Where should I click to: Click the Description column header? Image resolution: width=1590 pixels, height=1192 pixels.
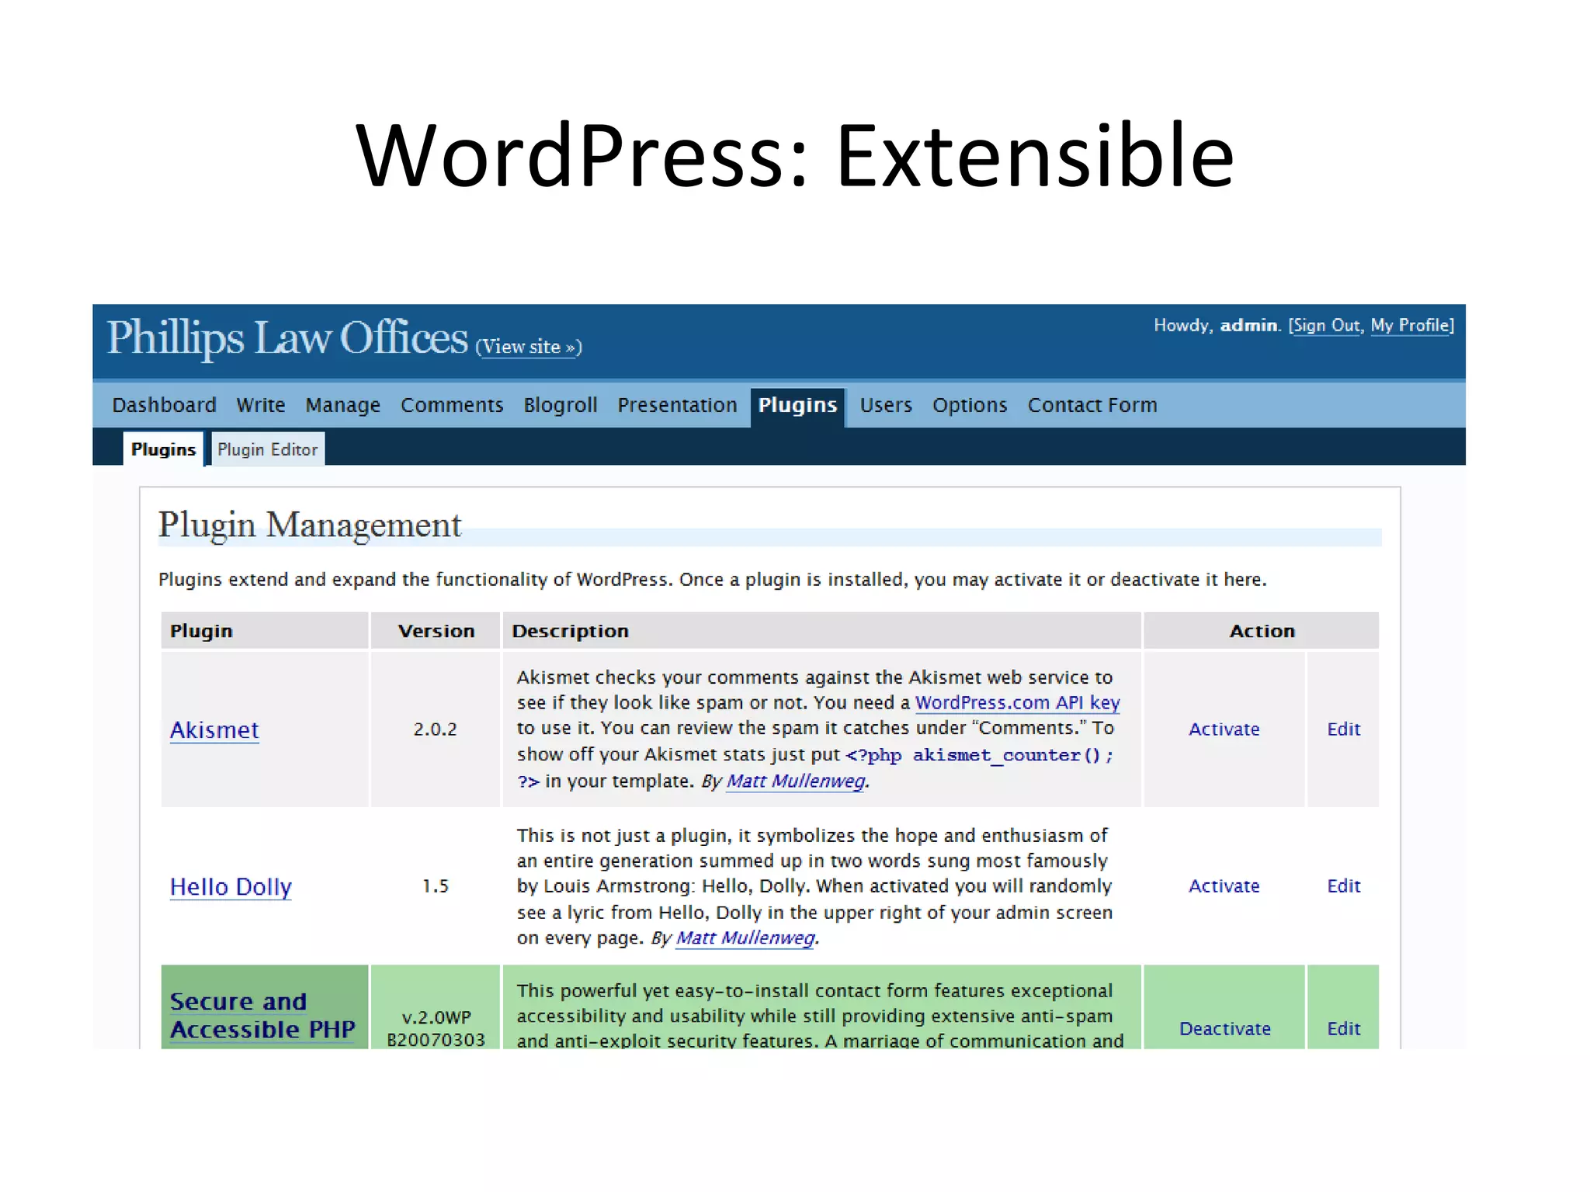pos(822,631)
